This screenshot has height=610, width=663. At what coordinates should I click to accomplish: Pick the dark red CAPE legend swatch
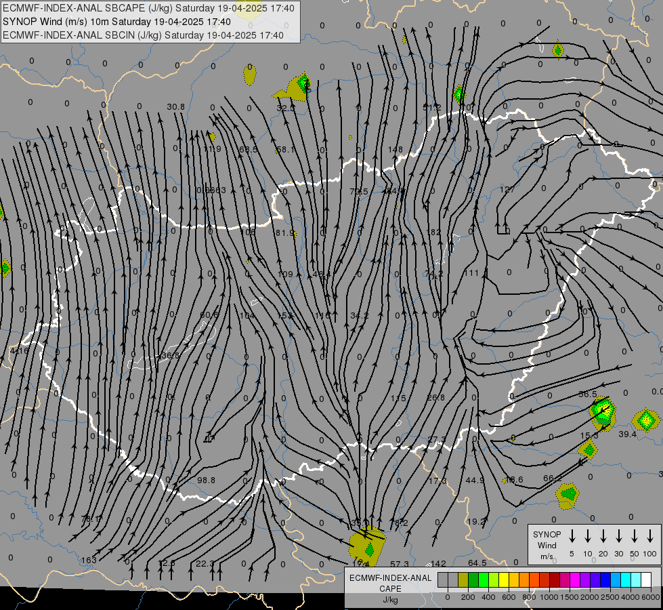point(555,580)
